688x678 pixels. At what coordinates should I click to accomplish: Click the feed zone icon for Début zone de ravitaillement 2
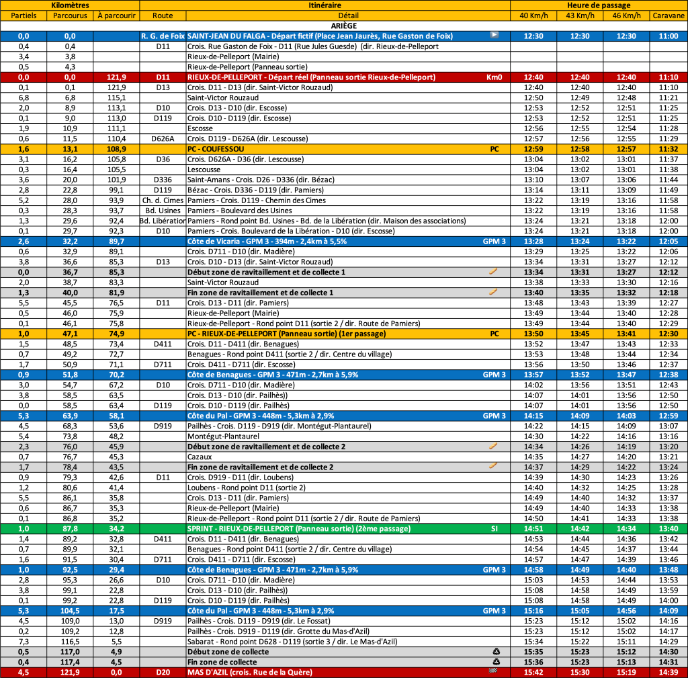tap(494, 447)
